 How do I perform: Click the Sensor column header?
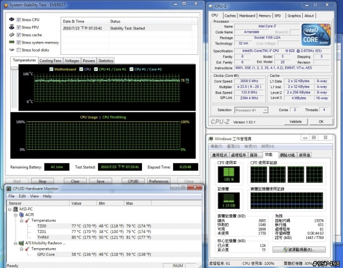38,203
